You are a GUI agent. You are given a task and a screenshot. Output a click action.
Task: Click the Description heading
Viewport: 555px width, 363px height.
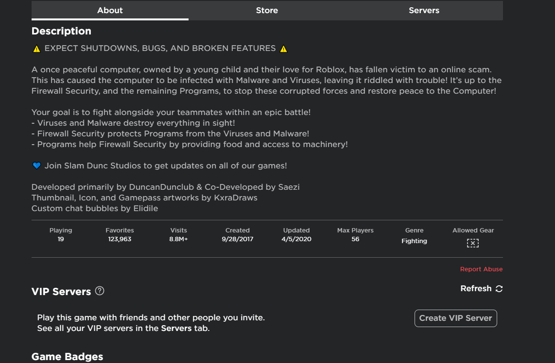tap(61, 31)
